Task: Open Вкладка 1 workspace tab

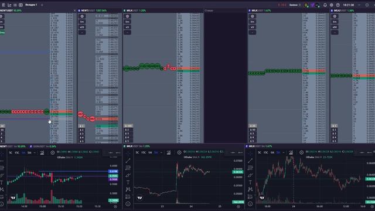Action: pyautogui.click(x=31, y=5)
